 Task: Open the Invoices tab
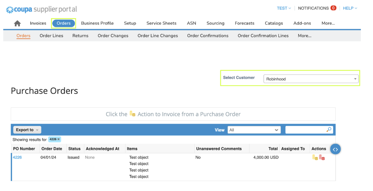click(38, 23)
